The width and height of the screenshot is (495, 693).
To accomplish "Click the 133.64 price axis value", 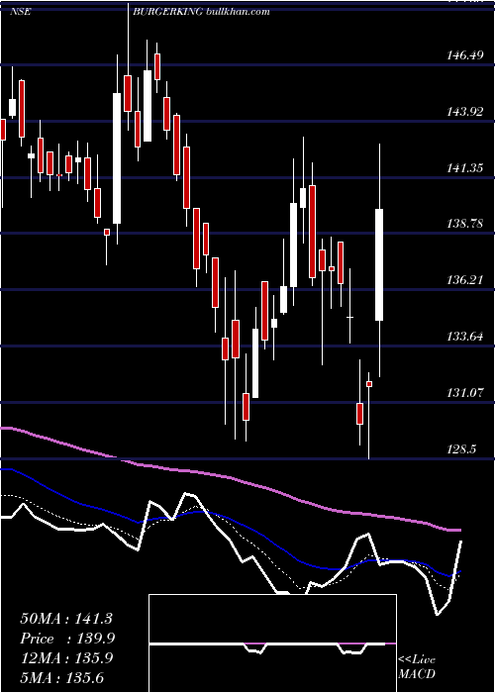I will pyautogui.click(x=465, y=337).
